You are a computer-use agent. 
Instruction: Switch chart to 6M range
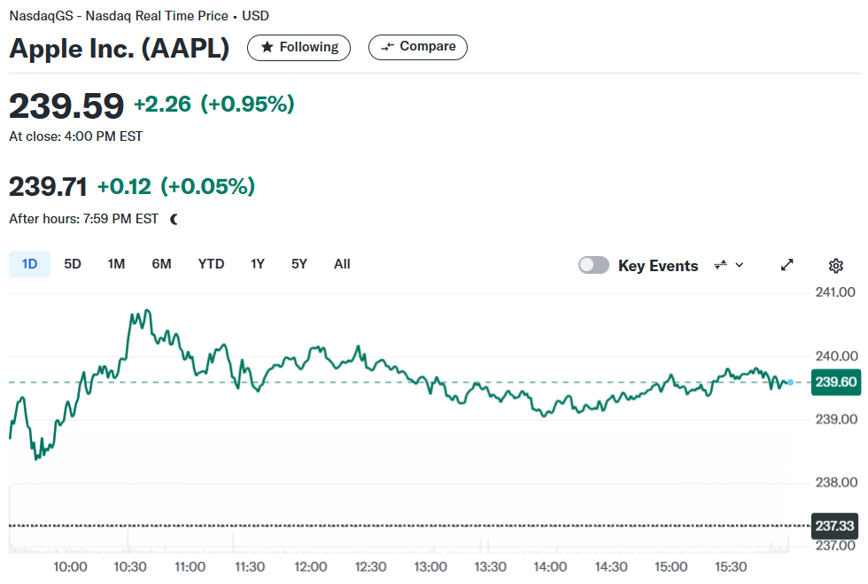pyautogui.click(x=161, y=264)
